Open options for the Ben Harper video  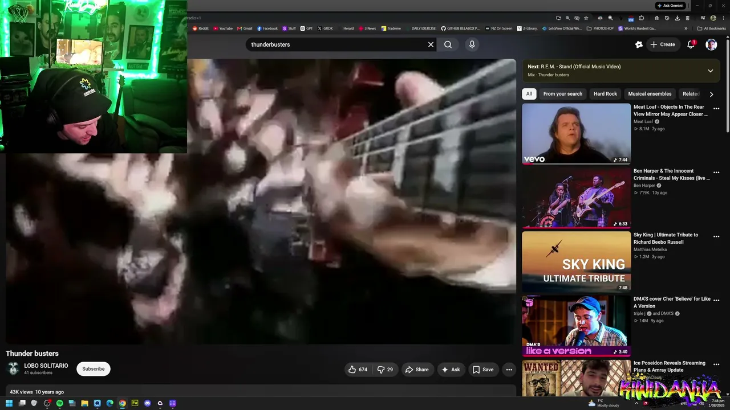716,172
